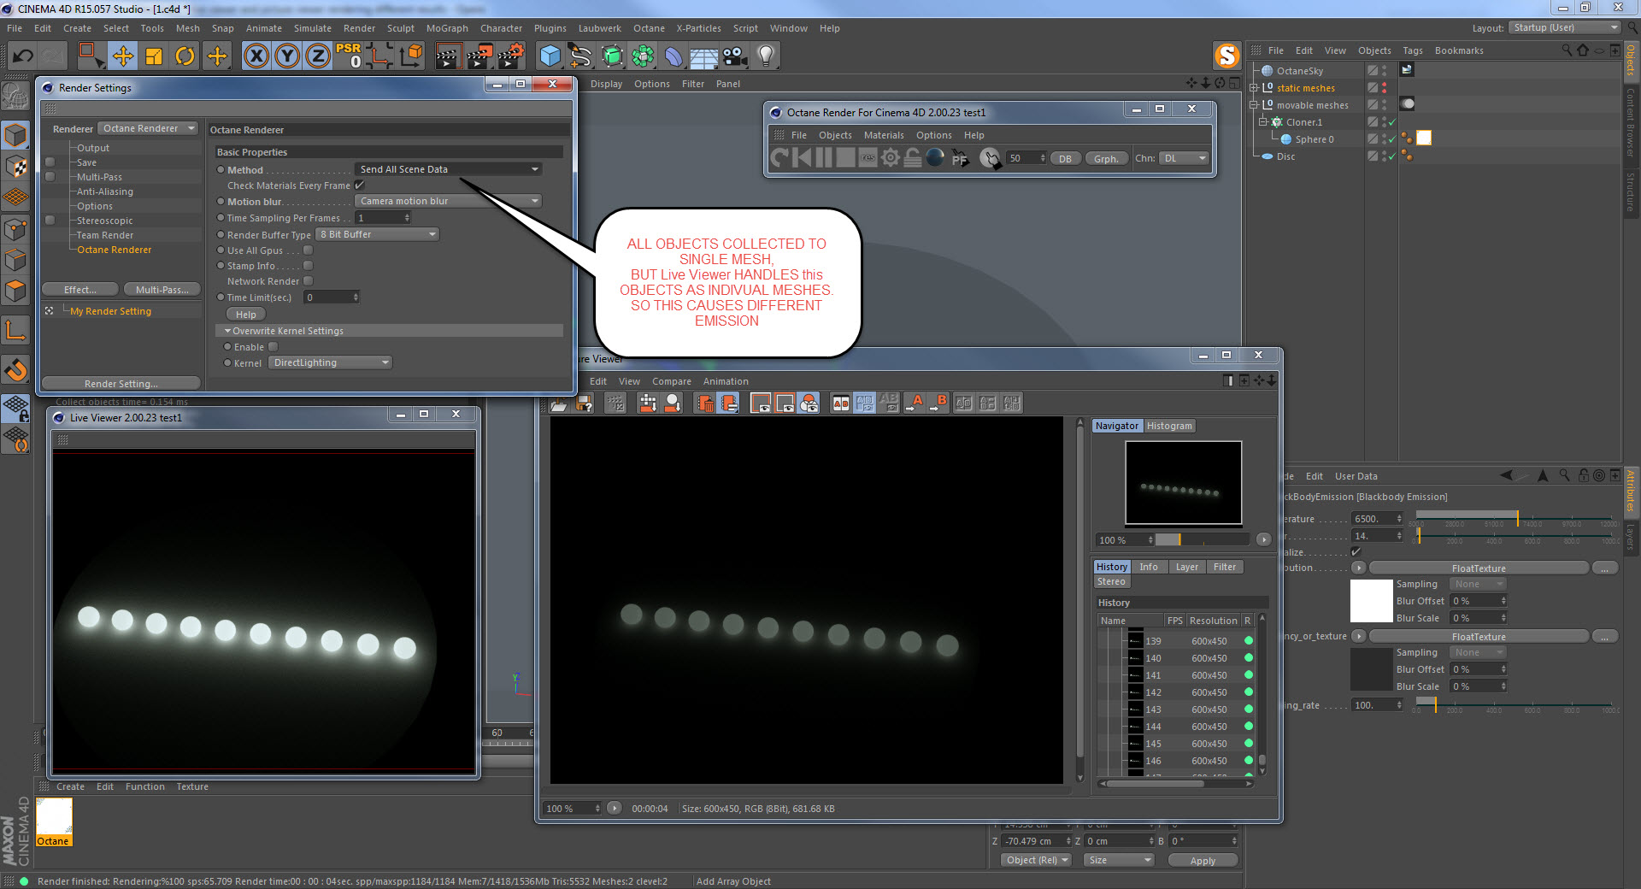The image size is (1641, 889).
Task: Enable Stamp Info checkbox
Action: [x=308, y=266]
